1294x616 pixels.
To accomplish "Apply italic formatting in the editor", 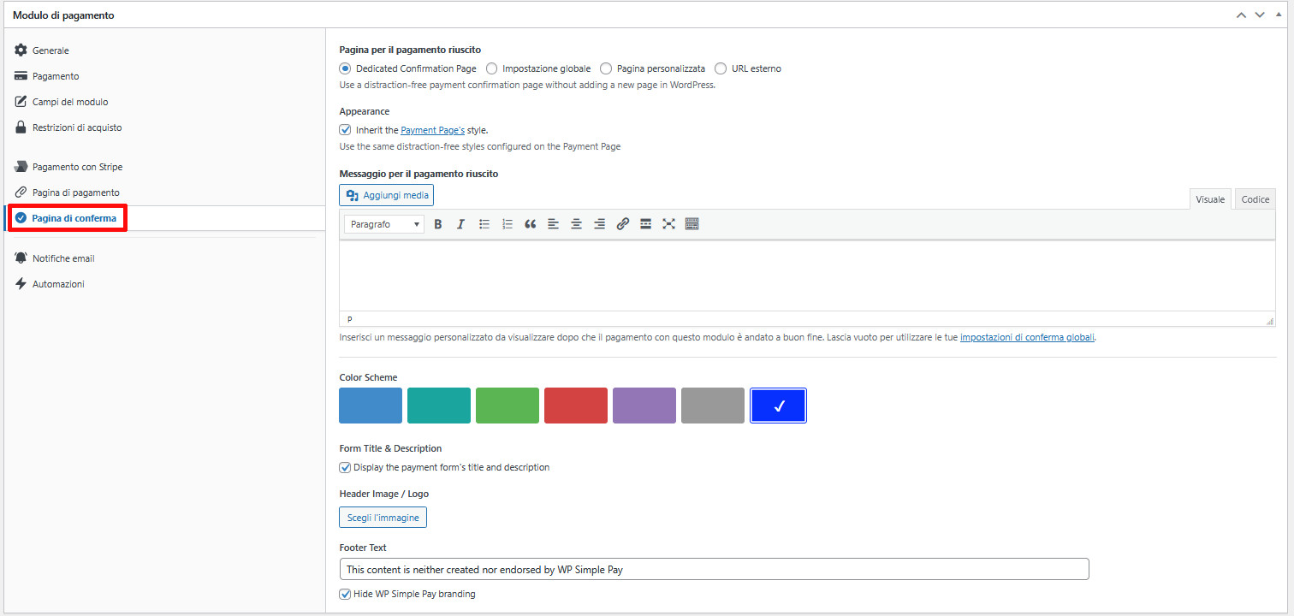I will pyautogui.click(x=460, y=223).
